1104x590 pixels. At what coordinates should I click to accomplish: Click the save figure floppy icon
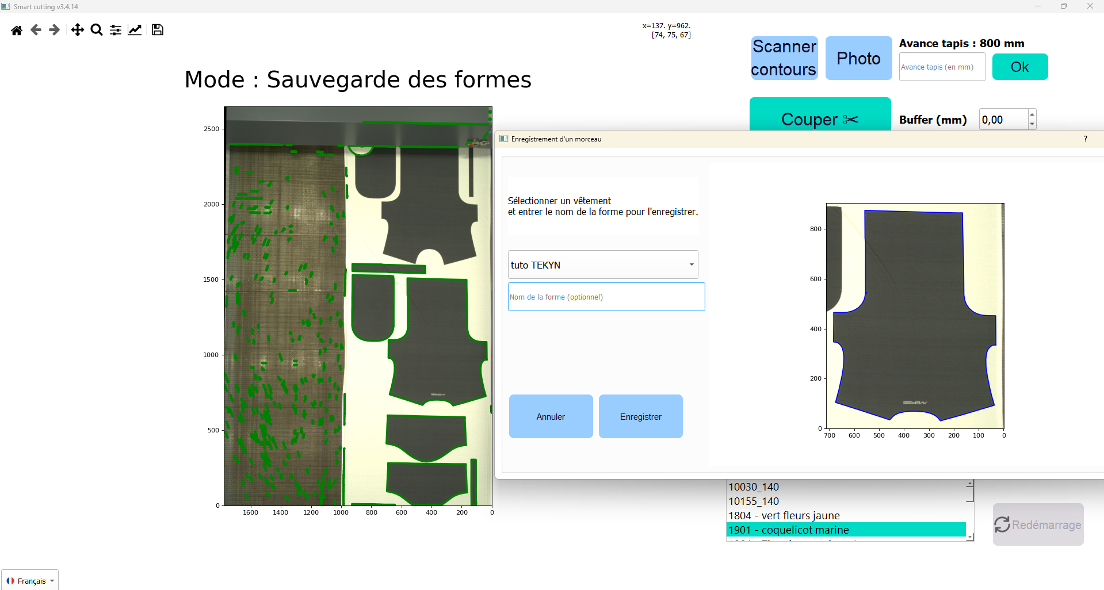pos(158,30)
